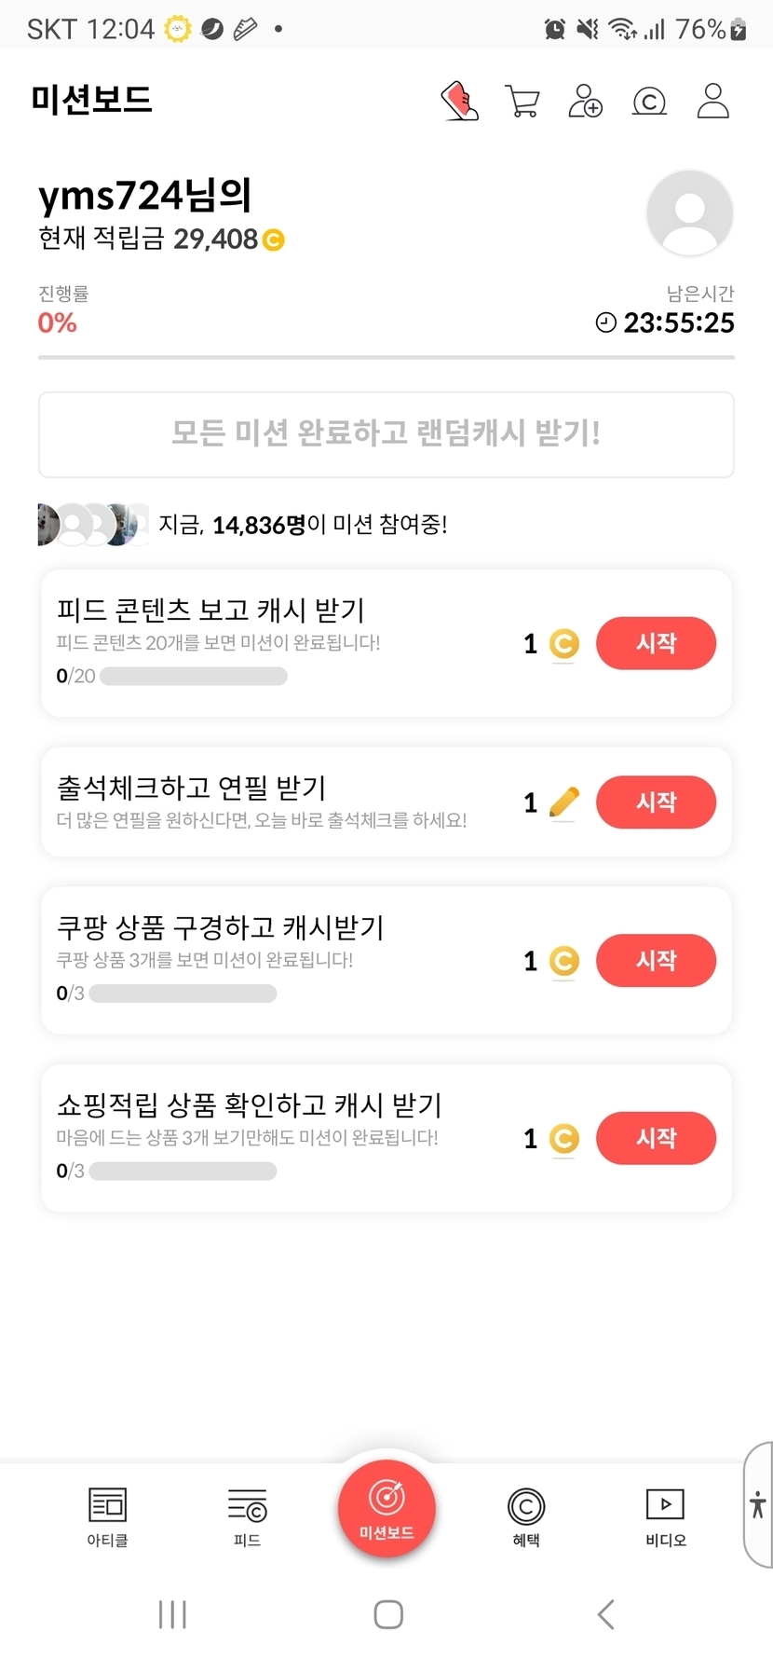This screenshot has height=1659, width=773.
Task: Switch to the 피드 tab
Action: [x=247, y=1515]
